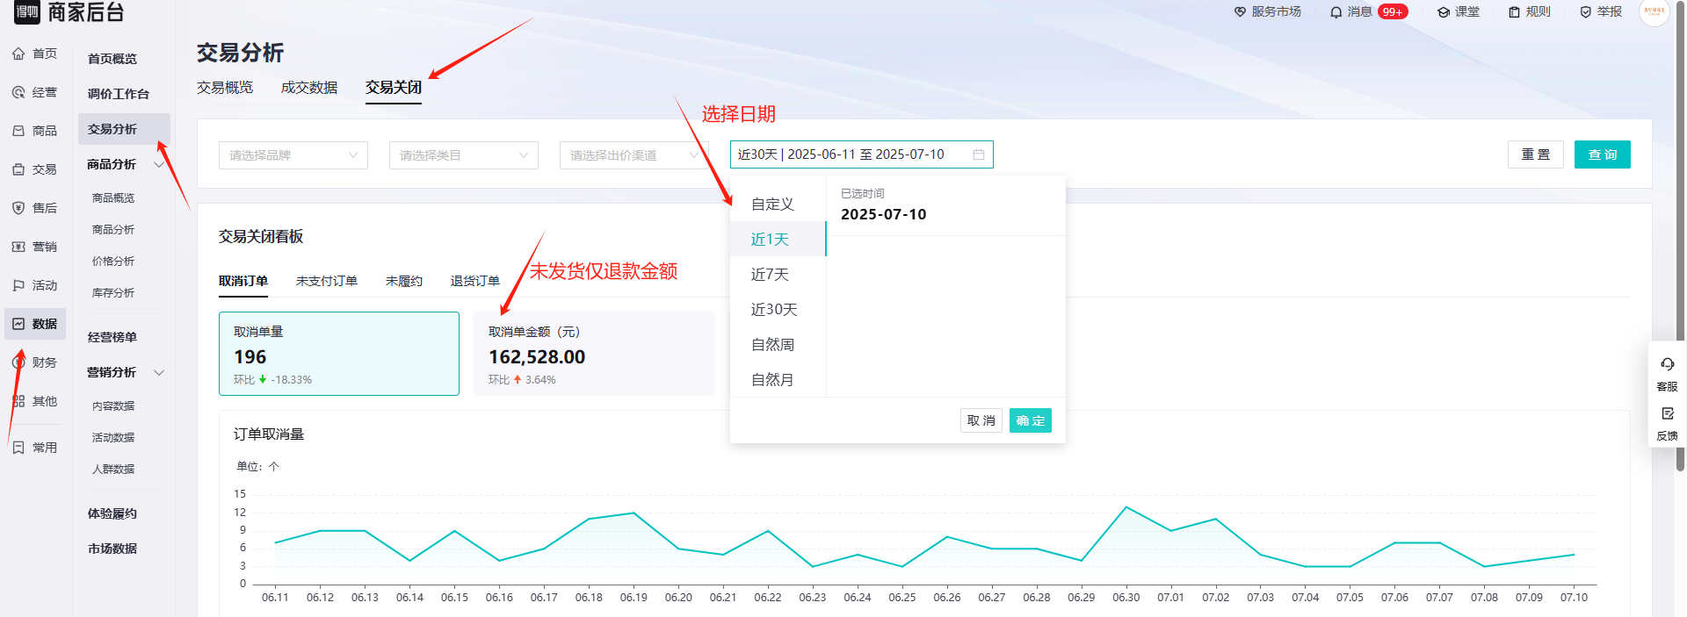Click the 查询 search button
The image size is (1687, 617).
pos(1602,154)
